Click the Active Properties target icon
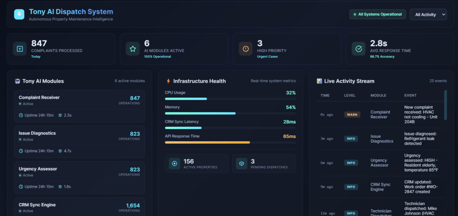Screen dimensions: 458x216 (x=174, y=163)
